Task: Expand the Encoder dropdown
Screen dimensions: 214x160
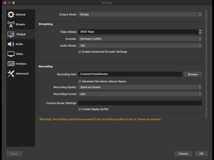Action: pyautogui.click(x=140, y=39)
